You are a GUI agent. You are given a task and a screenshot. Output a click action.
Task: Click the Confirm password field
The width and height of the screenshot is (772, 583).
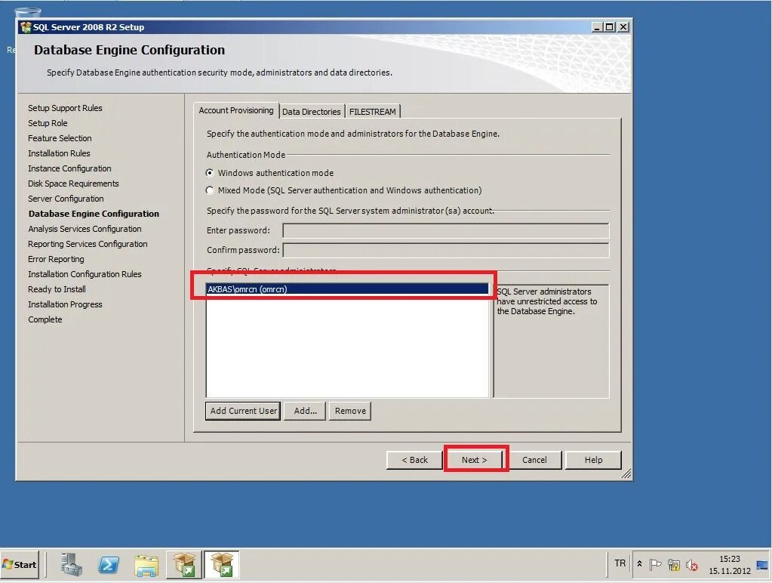[445, 251]
